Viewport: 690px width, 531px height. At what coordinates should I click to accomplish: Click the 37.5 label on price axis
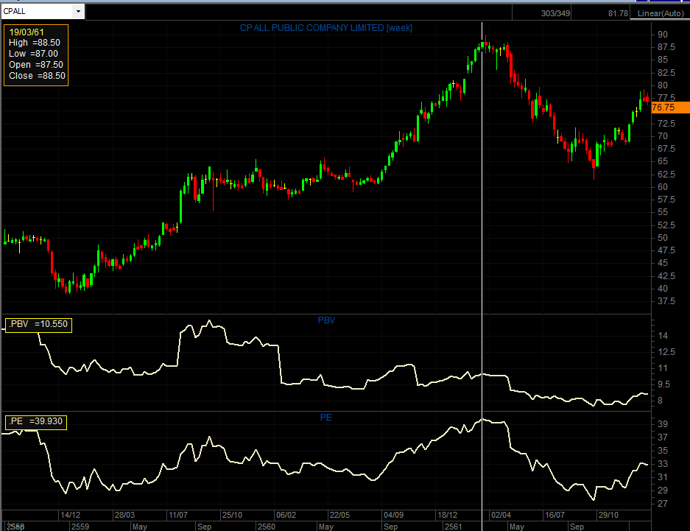[x=666, y=301]
